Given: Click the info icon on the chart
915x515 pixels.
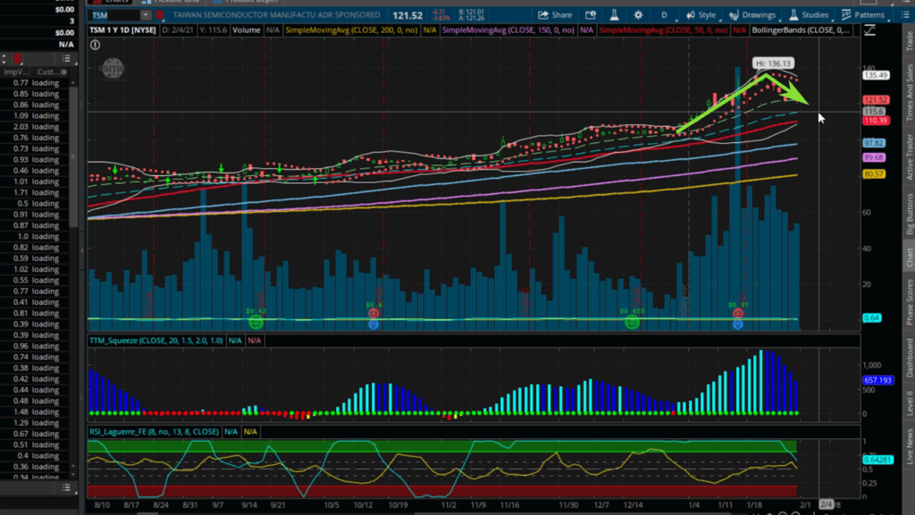Looking at the screenshot, I should tap(95, 45).
